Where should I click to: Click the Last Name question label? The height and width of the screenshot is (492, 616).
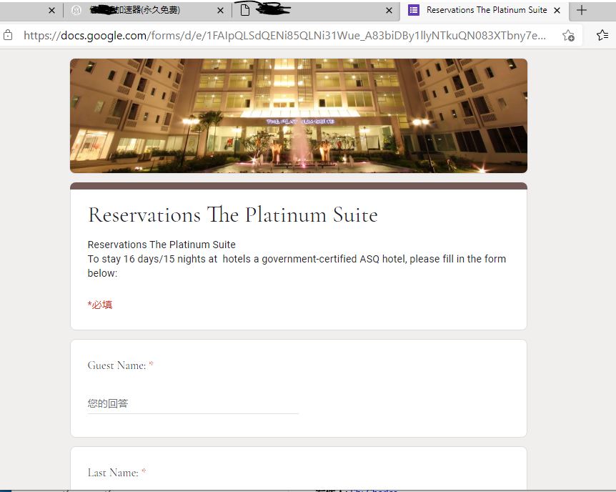point(113,473)
